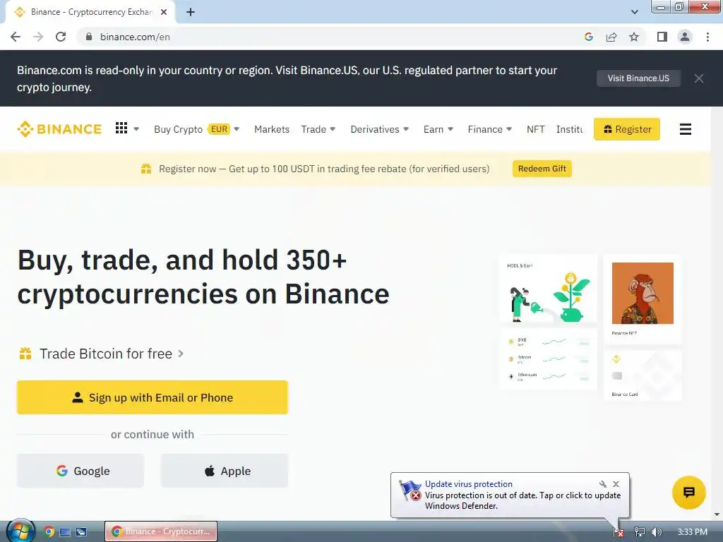Click the address bar URL
Viewport: 723px width, 542px height.
click(x=135, y=37)
